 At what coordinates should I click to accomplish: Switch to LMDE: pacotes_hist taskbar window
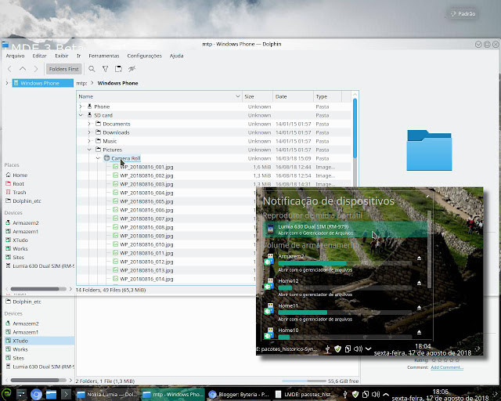click(x=305, y=395)
